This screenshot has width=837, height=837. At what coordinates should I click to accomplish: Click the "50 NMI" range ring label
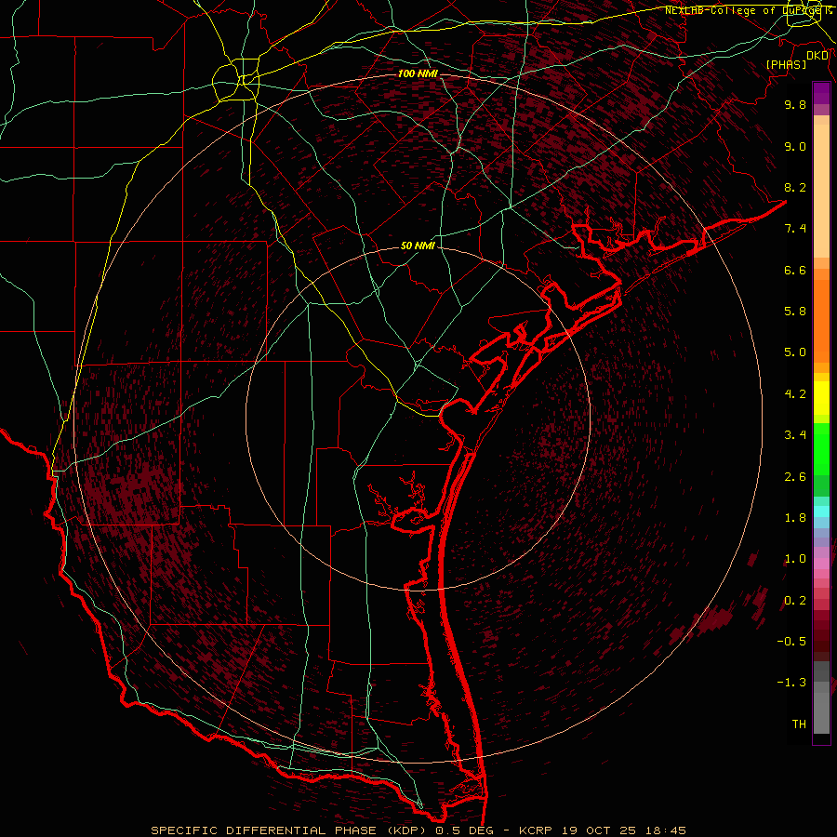pos(418,246)
